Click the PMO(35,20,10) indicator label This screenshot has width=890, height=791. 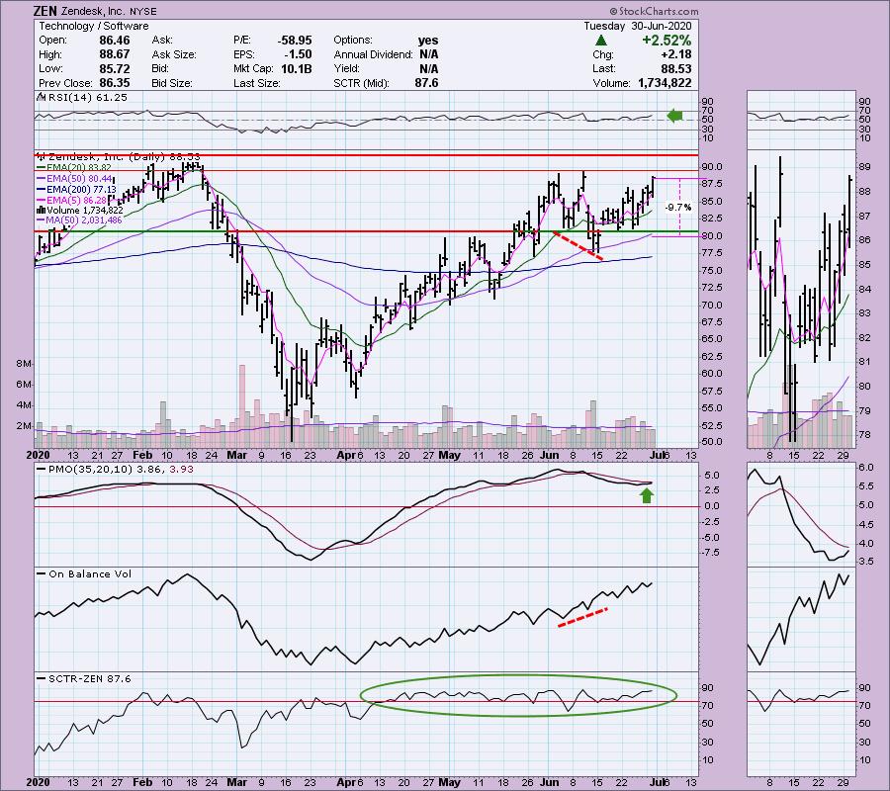[115, 470]
